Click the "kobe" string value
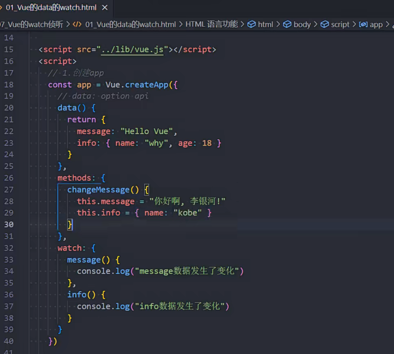Image resolution: width=394 pixels, height=354 pixels. (187, 213)
